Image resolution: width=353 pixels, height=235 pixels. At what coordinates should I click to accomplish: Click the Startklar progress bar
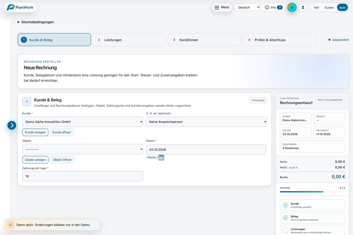(x=312, y=192)
